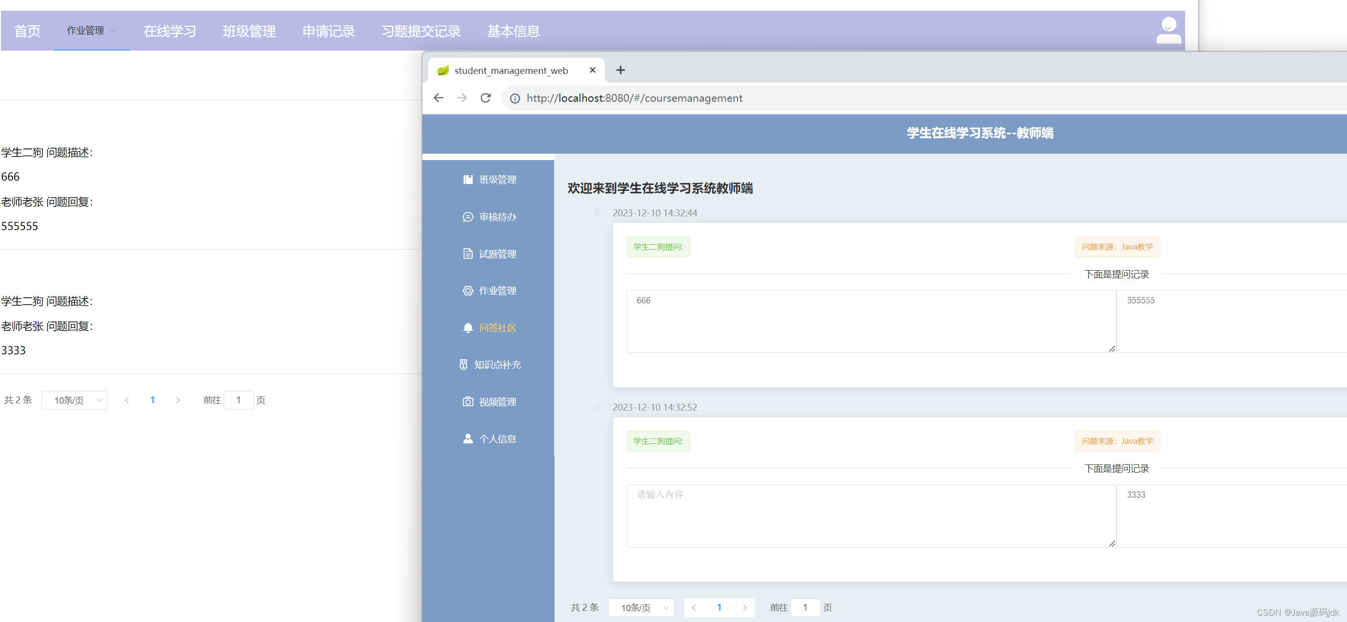The image size is (1347, 622).
Task: Click next page arrow in left pagination
Action: tap(178, 400)
